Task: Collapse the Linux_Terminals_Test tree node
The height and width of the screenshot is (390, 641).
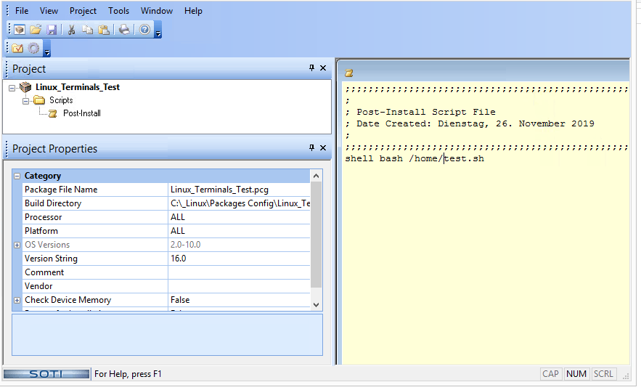Action: pos(12,87)
